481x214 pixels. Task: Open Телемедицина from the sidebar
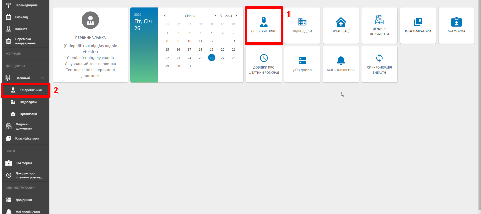tap(26, 5)
